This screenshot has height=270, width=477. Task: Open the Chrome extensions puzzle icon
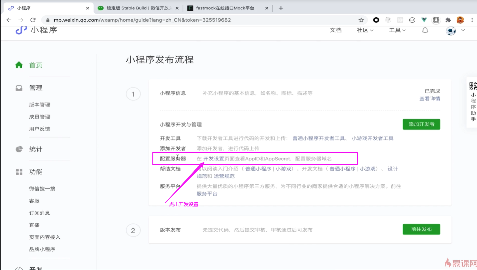click(448, 20)
